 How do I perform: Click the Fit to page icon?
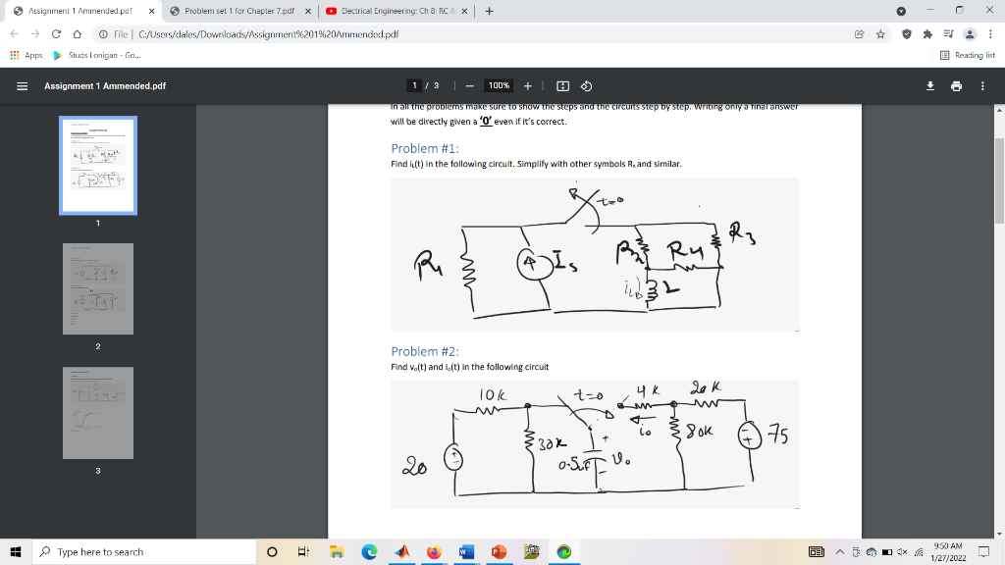tap(563, 85)
